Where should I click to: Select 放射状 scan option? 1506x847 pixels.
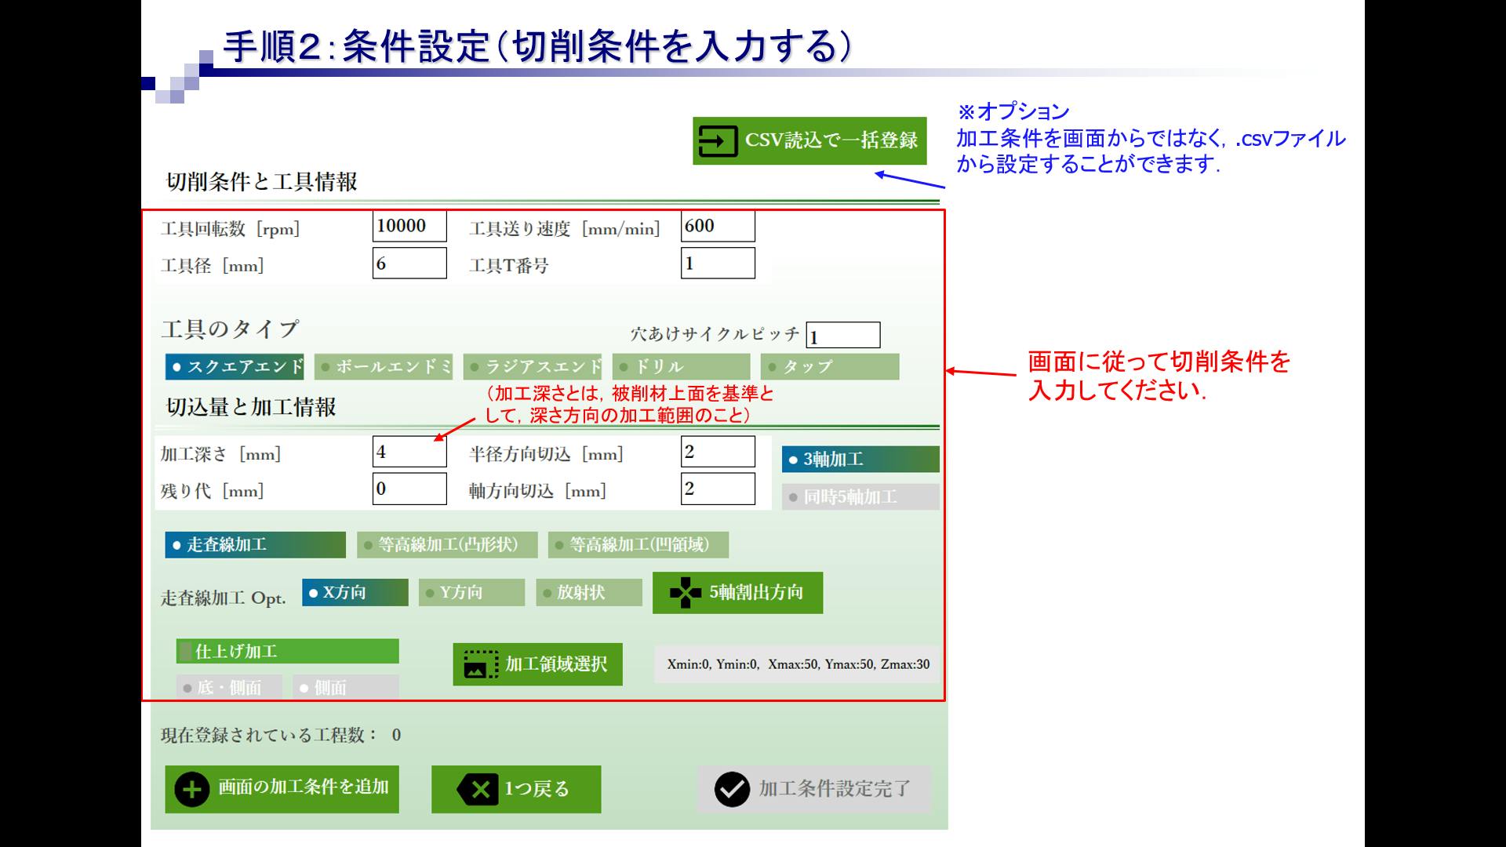pyautogui.click(x=589, y=593)
